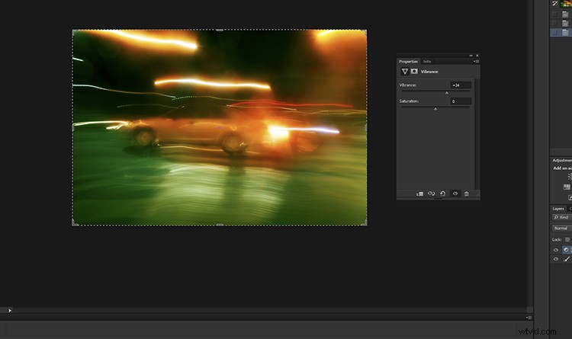This screenshot has width=572, height=339.
Task: Click the Vibrance value field showing +34
Action: (x=461, y=85)
